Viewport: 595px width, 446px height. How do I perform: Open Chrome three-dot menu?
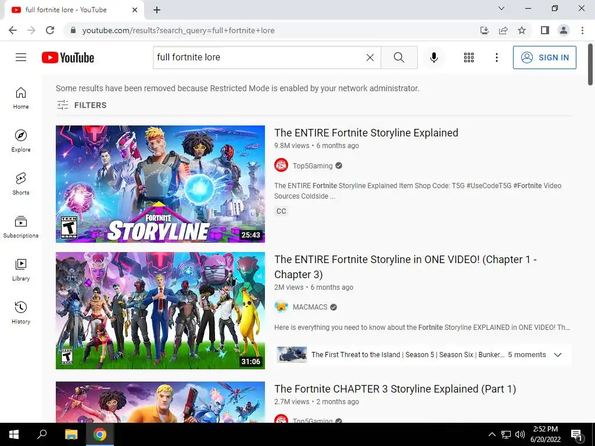click(582, 30)
